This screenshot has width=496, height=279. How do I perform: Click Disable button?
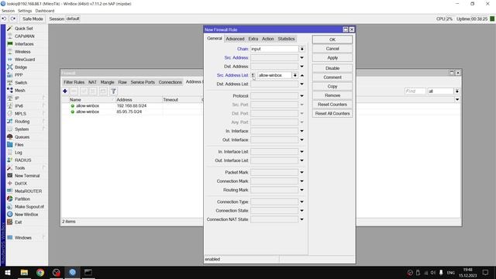[x=332, y=68]
